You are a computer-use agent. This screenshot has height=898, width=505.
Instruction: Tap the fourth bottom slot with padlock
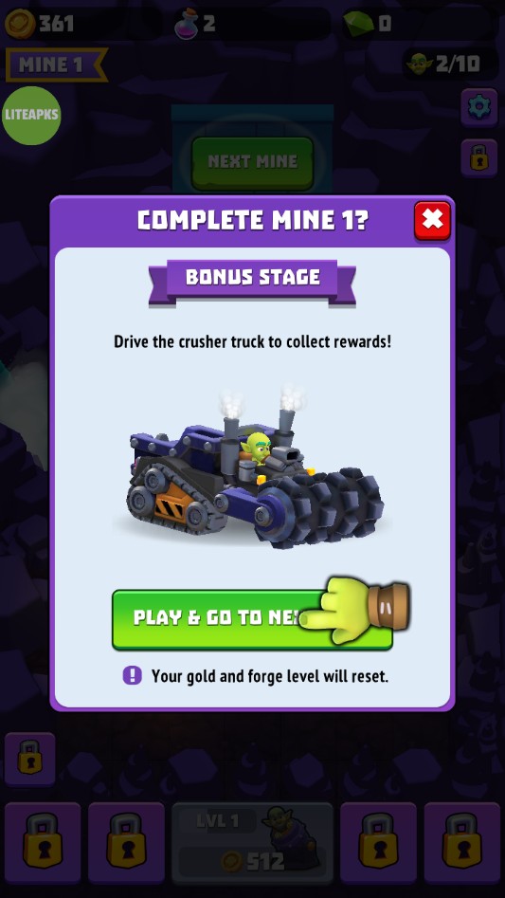pos(378,843)
